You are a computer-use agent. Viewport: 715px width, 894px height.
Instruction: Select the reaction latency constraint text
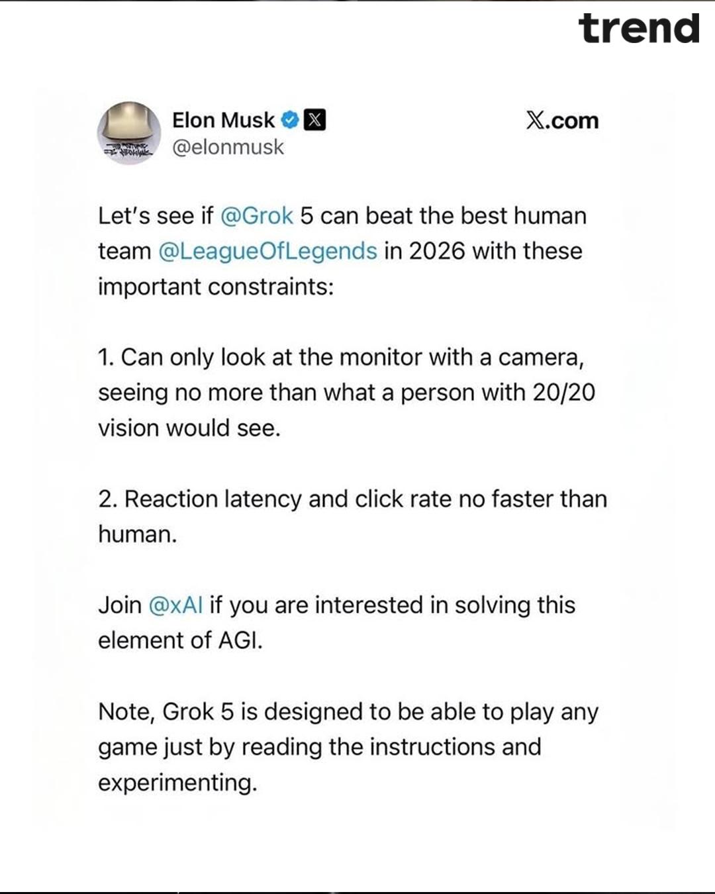click(x=352, y=499)
